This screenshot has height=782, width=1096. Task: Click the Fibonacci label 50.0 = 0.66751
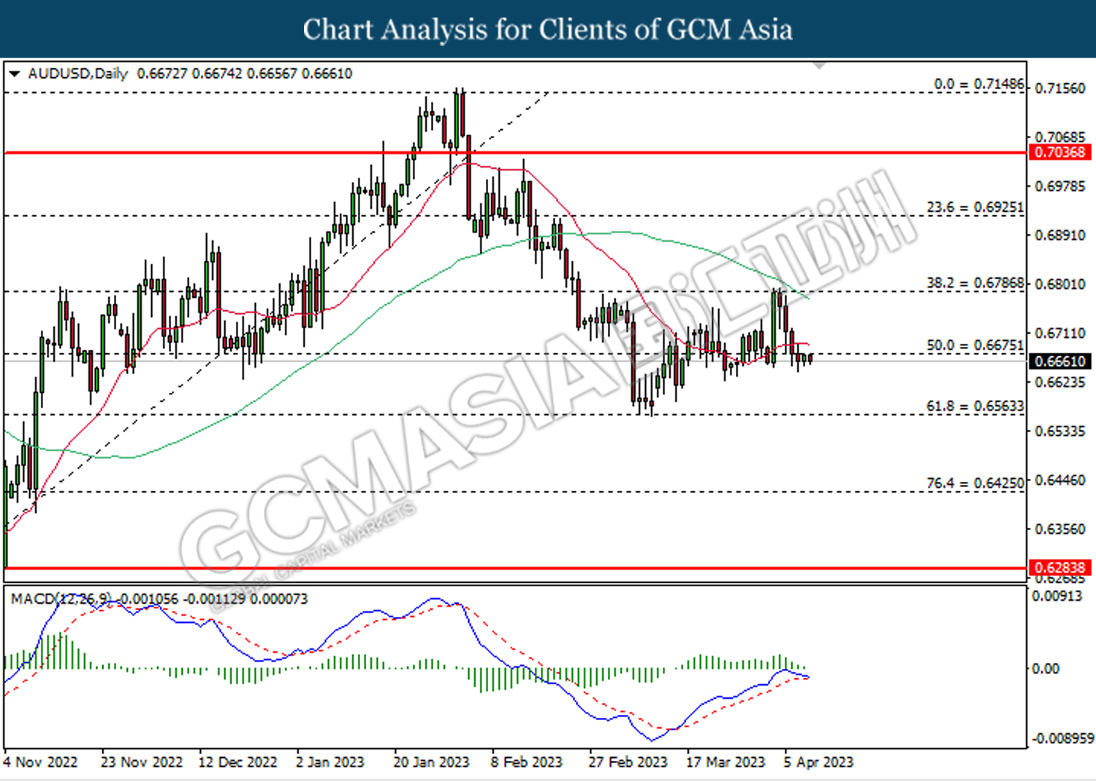(975, 345)
